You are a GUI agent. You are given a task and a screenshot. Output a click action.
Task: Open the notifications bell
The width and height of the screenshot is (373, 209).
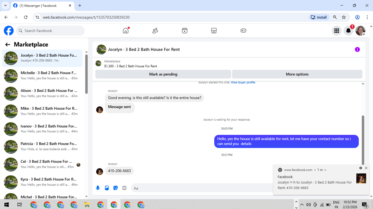348,31
